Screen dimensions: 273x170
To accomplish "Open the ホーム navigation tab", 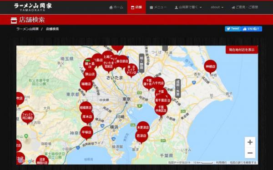I will click(x=116, y=7).
